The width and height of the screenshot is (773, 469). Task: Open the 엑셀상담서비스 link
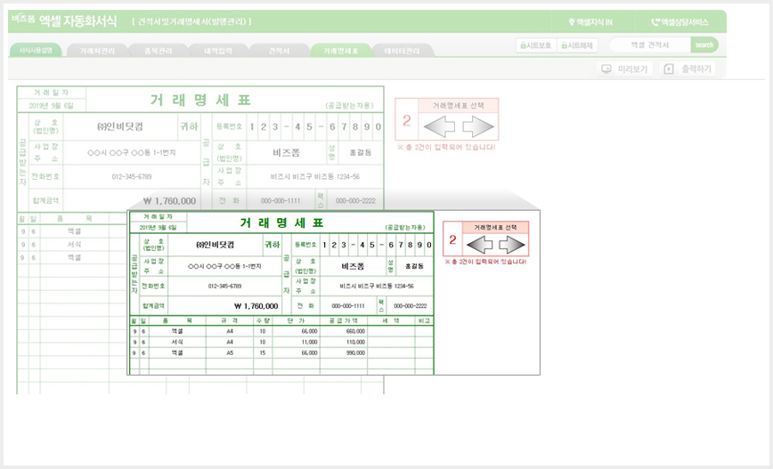pyautogui.click(x=679, y=22)
